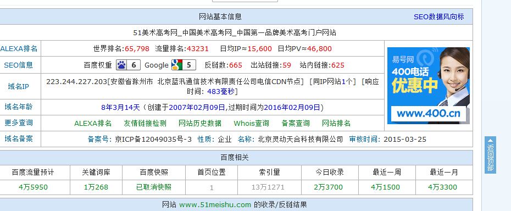This screenshot has height=211, width=511.
Task: Click the 最近一月 column header
Action: tap(444, 172)
